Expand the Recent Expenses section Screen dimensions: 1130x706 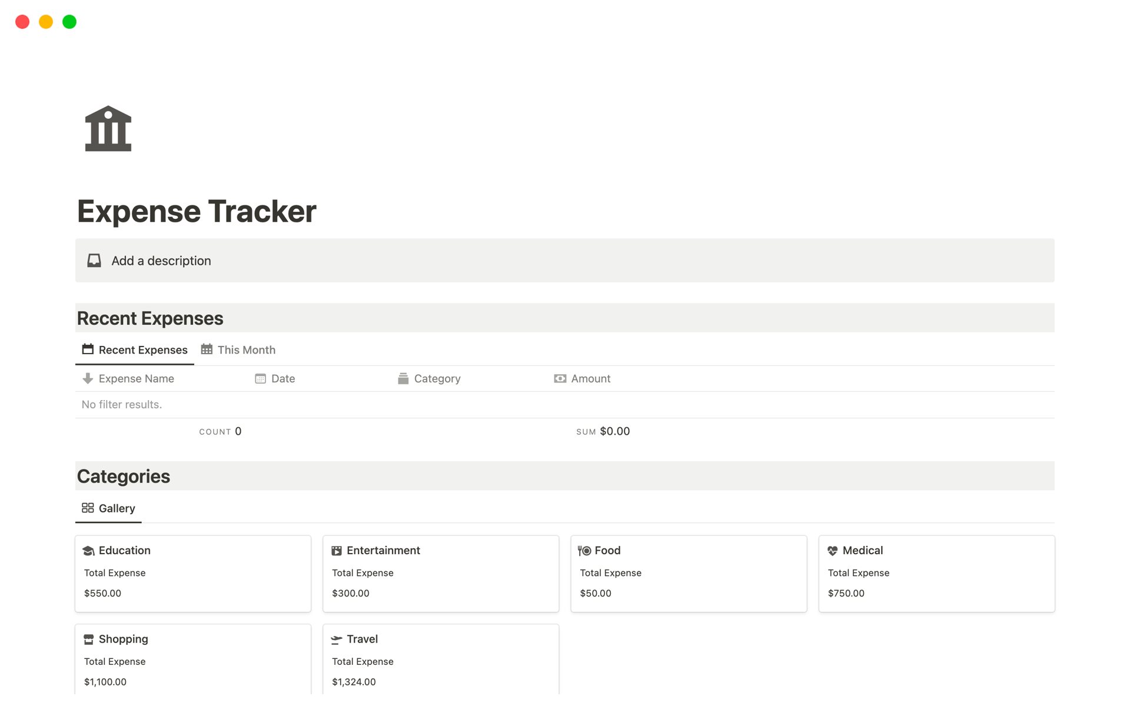149,318
